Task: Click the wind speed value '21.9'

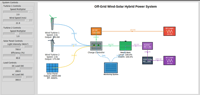Action: (x=18, y=23)
